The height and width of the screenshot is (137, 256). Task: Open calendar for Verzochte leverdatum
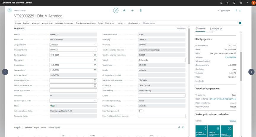click(x=95, y=85)
